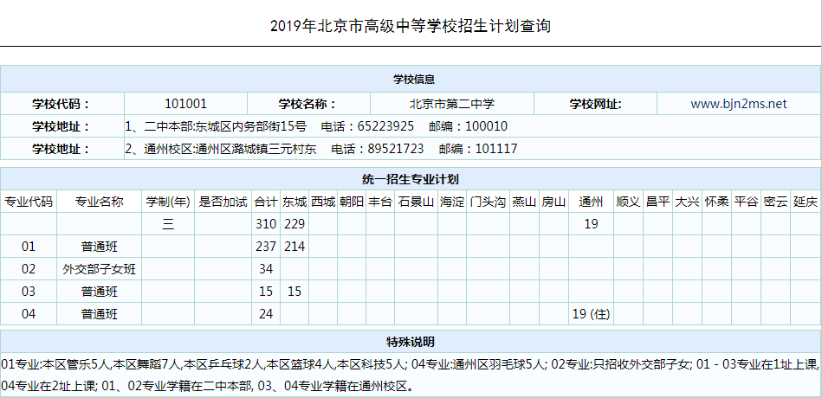The height and width of the screenshot is (398, 822).
Task: Select the page title 2019年北京市高级中等学校招生计划查询
Action: 411,26
